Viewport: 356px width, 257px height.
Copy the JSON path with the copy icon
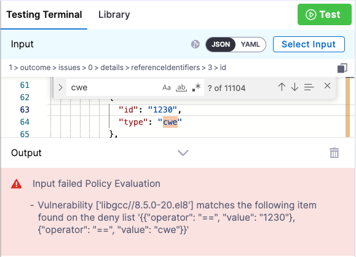[x=342, y=68]
